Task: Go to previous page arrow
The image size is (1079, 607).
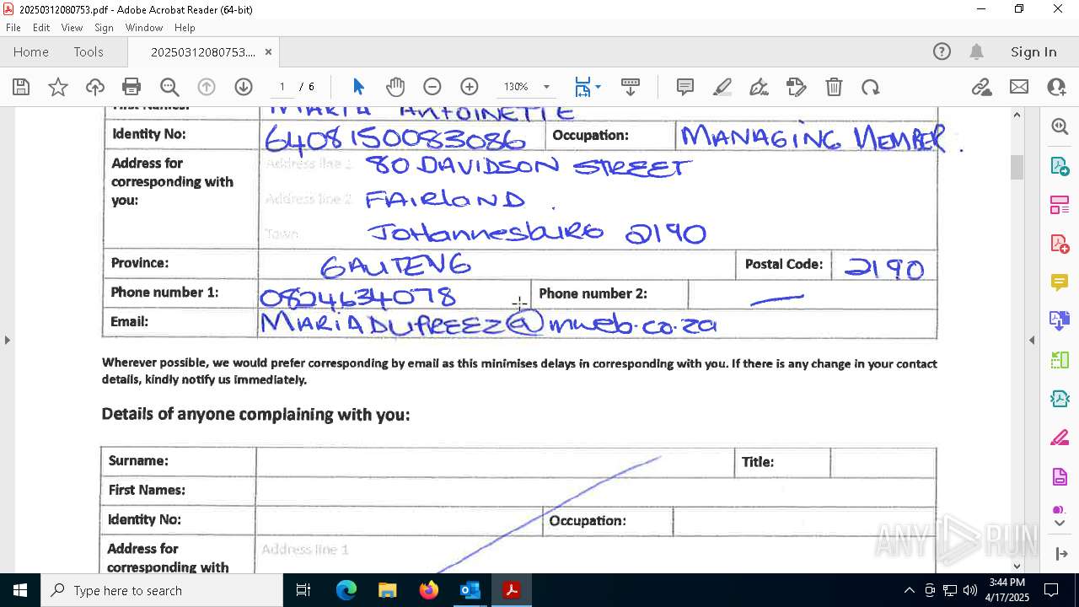Action: pyautogui.click(x=207, y=87)
